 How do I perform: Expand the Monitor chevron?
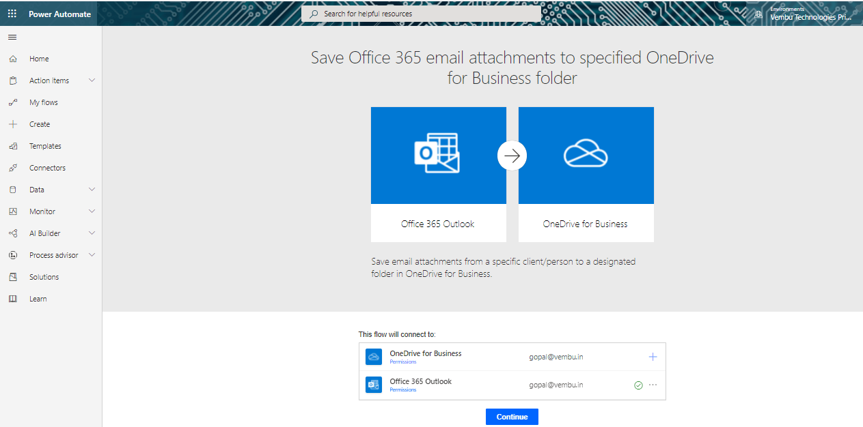pyautogui.click(x=92, y=211)
